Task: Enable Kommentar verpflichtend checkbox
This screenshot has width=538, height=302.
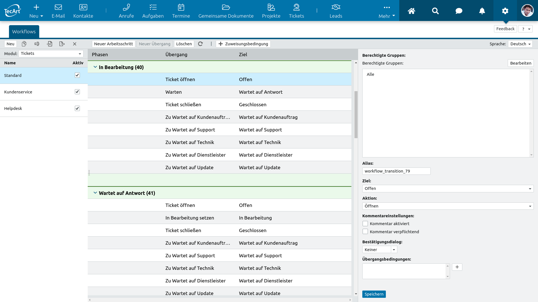Action: tap(365, 232)
